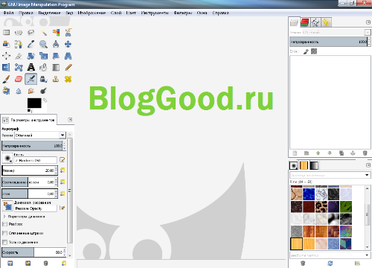Select the Flip tool

pyautogui.click(x=6, y=67)
